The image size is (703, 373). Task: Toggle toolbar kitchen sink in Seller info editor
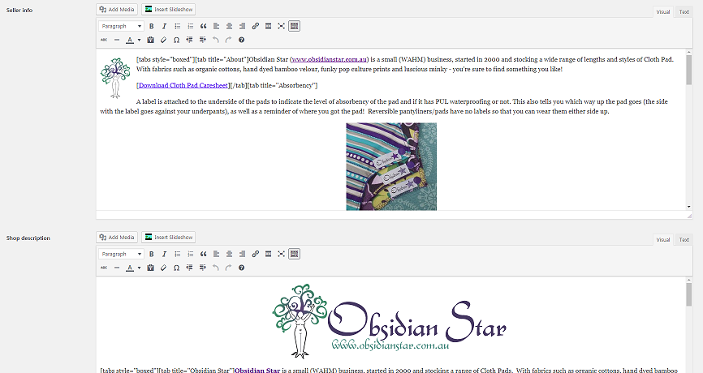[x=294, y=26]
